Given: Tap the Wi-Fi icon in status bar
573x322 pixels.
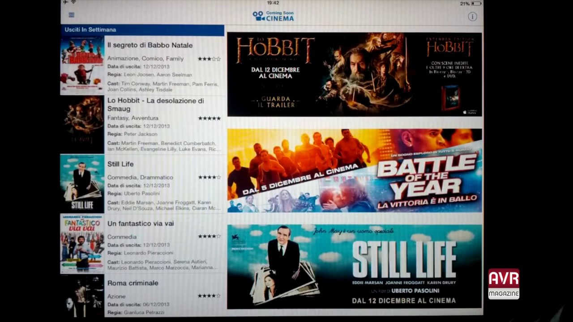Looking at the screenshot, I should 73,3.
